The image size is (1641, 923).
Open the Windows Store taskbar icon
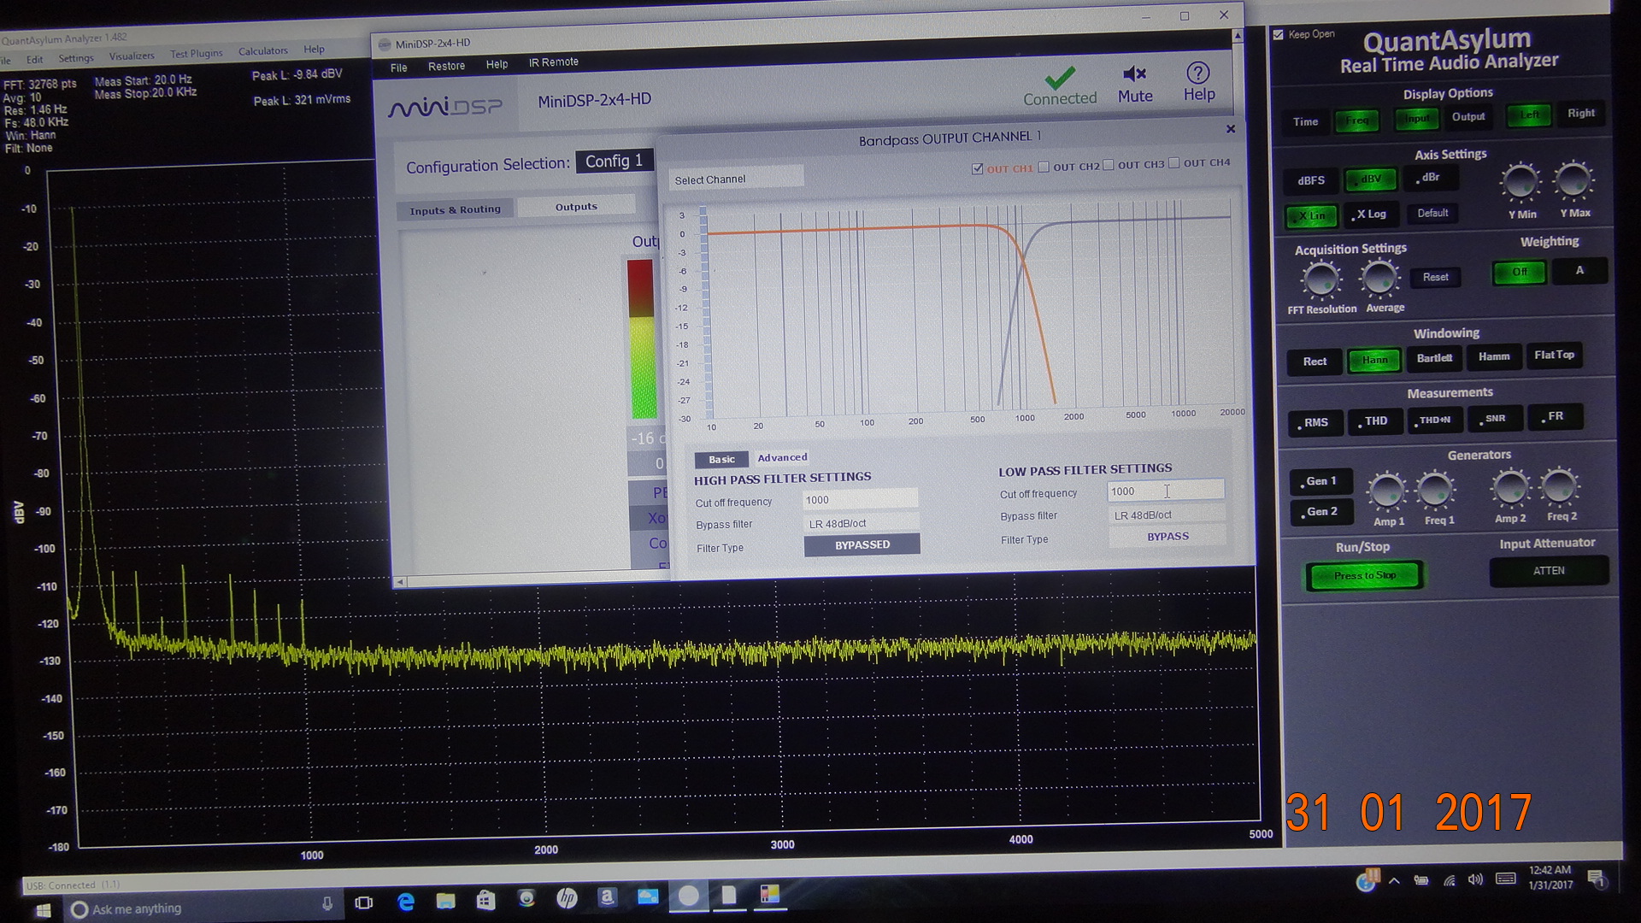[485, 899]
